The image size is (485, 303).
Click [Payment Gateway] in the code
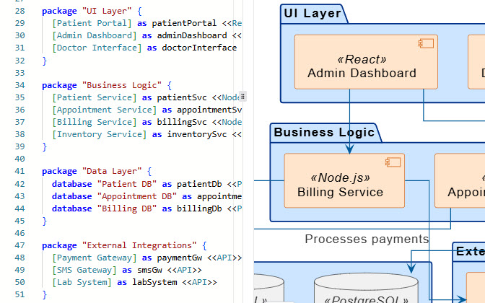click(95, 258)
